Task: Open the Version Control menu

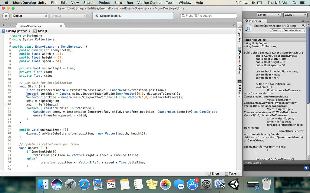Action: [x=149, y=3]
